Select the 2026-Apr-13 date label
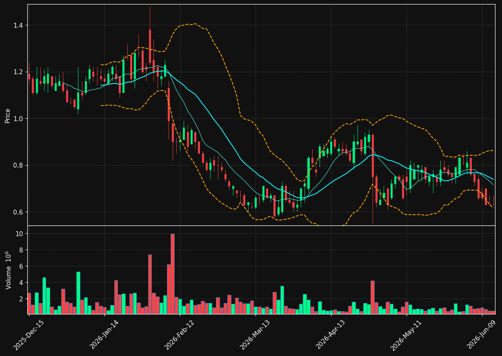Viewport: 502px width, 356px height. [331, 335]
